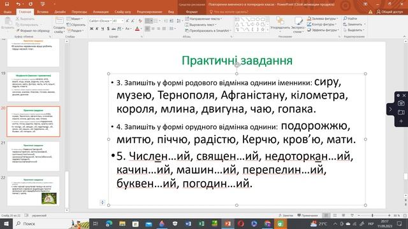
Task: Click the Вставить paste button
Action: click(x=8, y=24)
